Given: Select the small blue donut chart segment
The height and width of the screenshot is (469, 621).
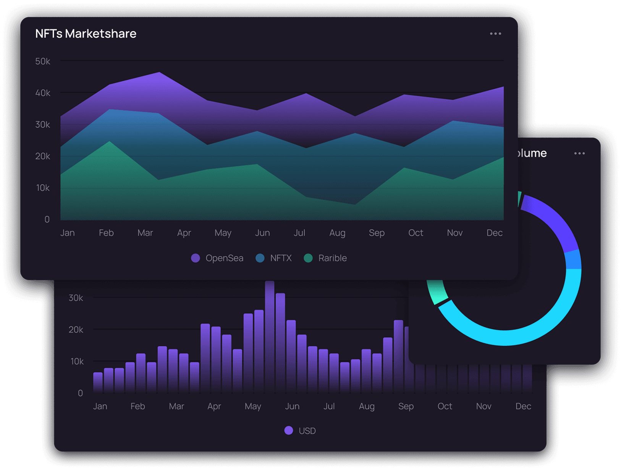Looking at the screenshot, I should click(573, 260).
